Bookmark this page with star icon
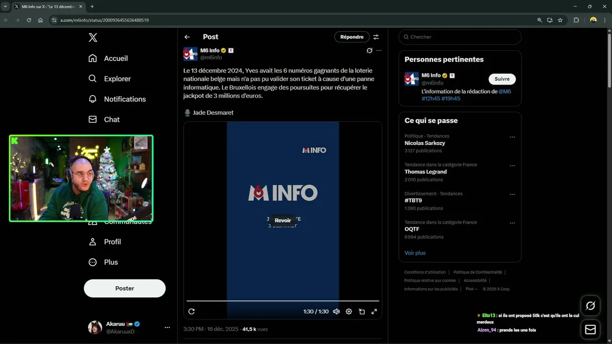Image resolution: width=612 pixels, height=344 pixels. [x=560, y=20]
